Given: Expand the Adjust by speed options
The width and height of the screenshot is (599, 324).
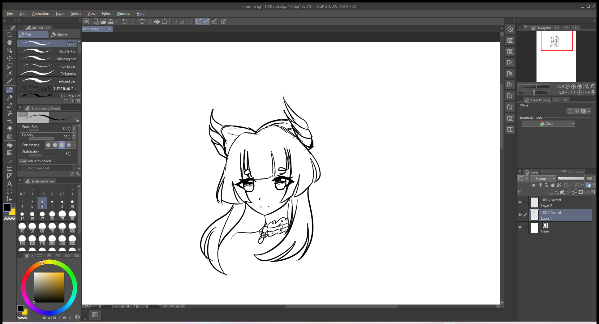Looking at the screenshot, I should click(x=20, y=161).
